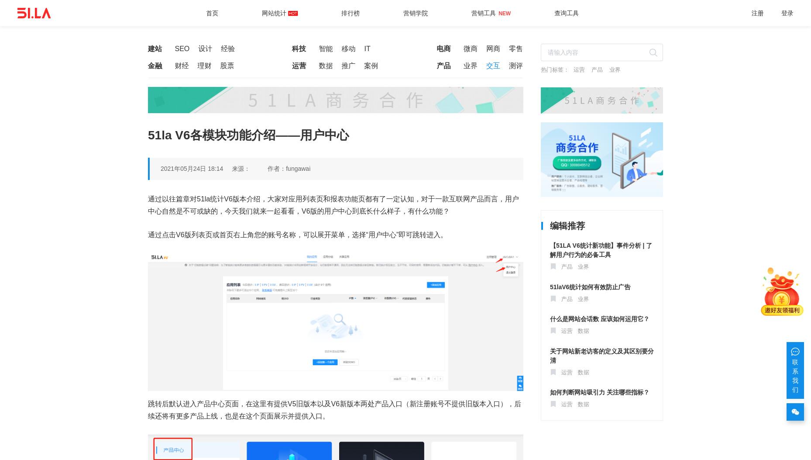The image size is (811, 460).
Task: Click the 运营 hot tag
Action: pos(579,70)
